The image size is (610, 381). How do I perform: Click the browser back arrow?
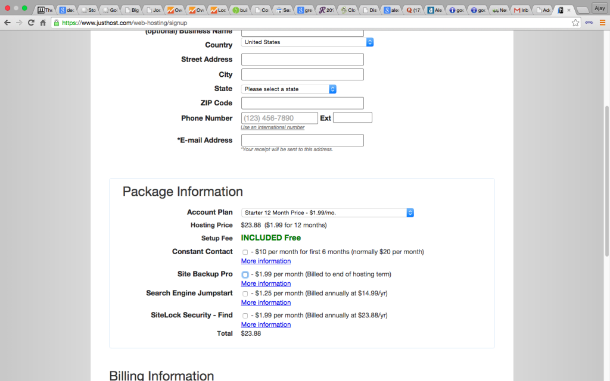pyautogui.click(x=7, y=23)
